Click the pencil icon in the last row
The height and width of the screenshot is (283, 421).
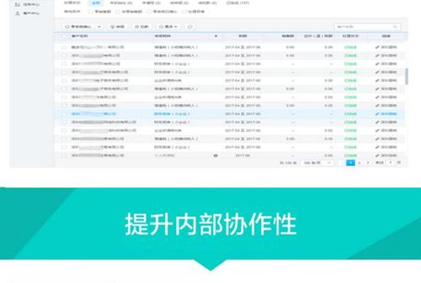coord(377,155)
